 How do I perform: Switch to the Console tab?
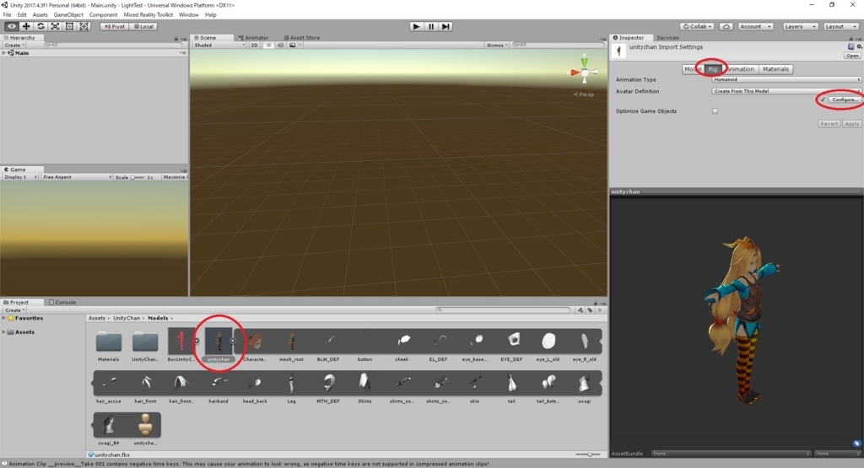point(62,302)
